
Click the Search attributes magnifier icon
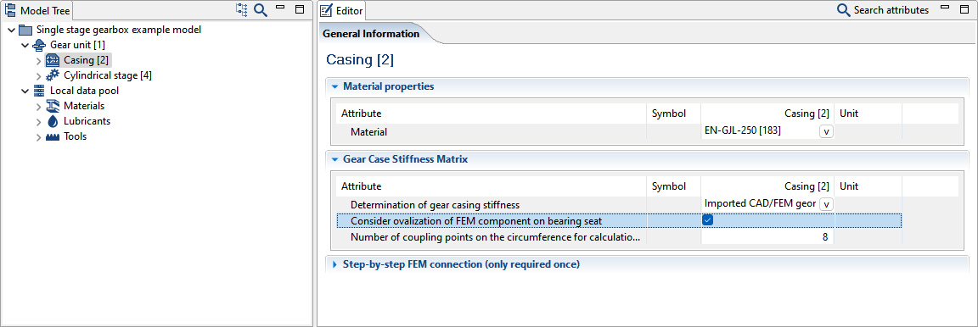tap(843, 10)
